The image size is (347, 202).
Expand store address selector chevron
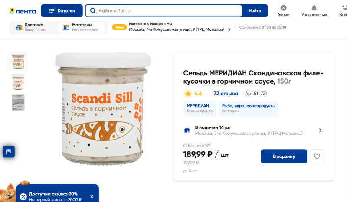(x=229, y=29)
